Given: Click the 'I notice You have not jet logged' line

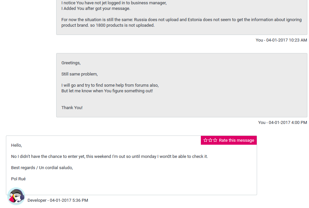Looking at the screenshot, I should [114, 3].
